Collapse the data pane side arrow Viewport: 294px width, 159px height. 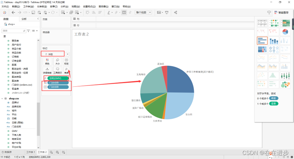38,19
